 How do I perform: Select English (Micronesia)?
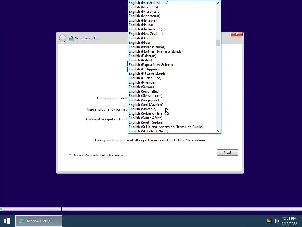click(172, 12)
